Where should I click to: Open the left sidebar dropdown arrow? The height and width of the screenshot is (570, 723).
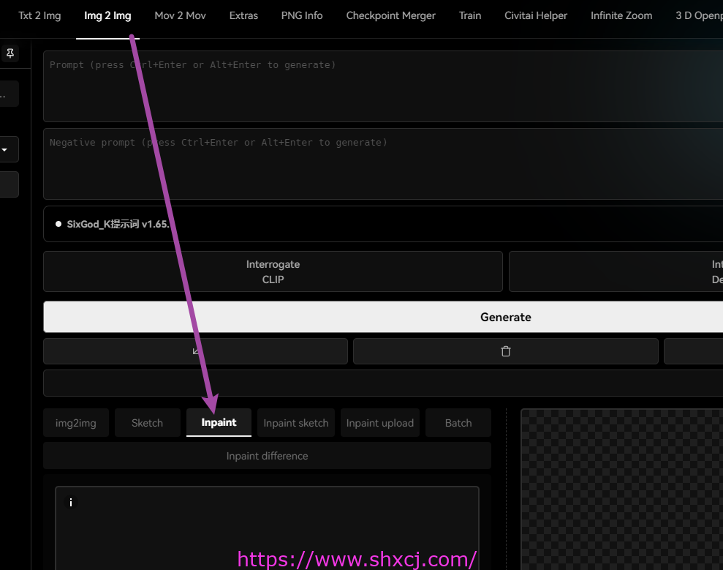coord(4,149)
